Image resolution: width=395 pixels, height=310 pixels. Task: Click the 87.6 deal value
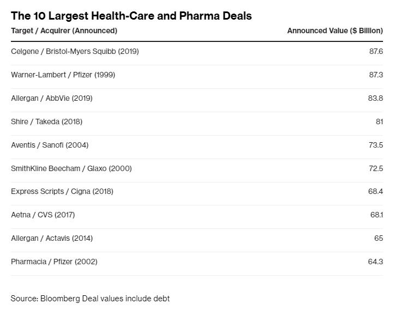coord(376,51)
